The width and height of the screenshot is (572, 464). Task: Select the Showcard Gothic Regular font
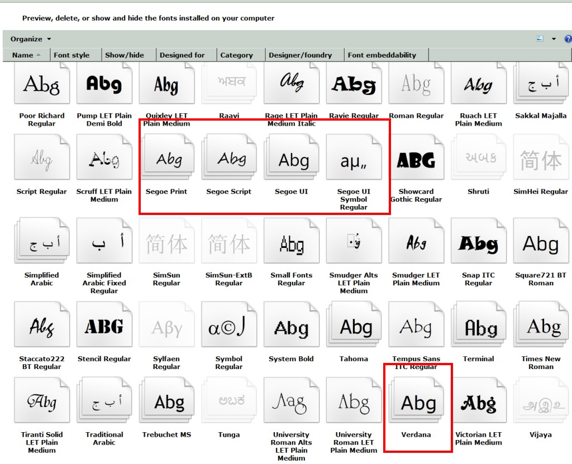416,157
